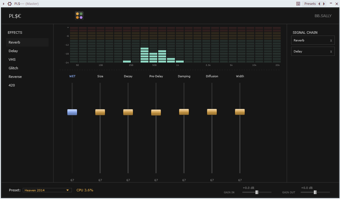The image size is (340, 199).
Task: Minimize the plugin window
Action: pyautogui.click(x=331, y=3)
